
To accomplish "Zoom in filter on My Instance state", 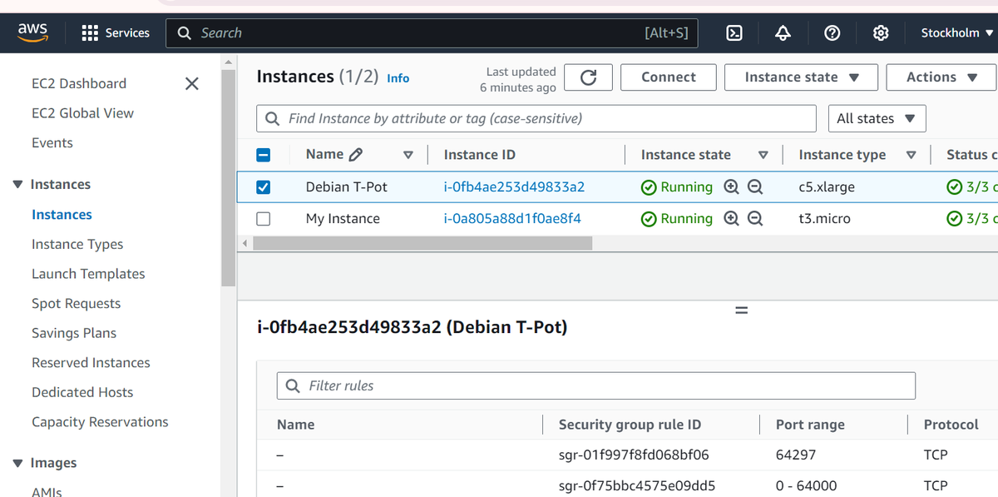I will pyautogui.click(x=731, y=219).
